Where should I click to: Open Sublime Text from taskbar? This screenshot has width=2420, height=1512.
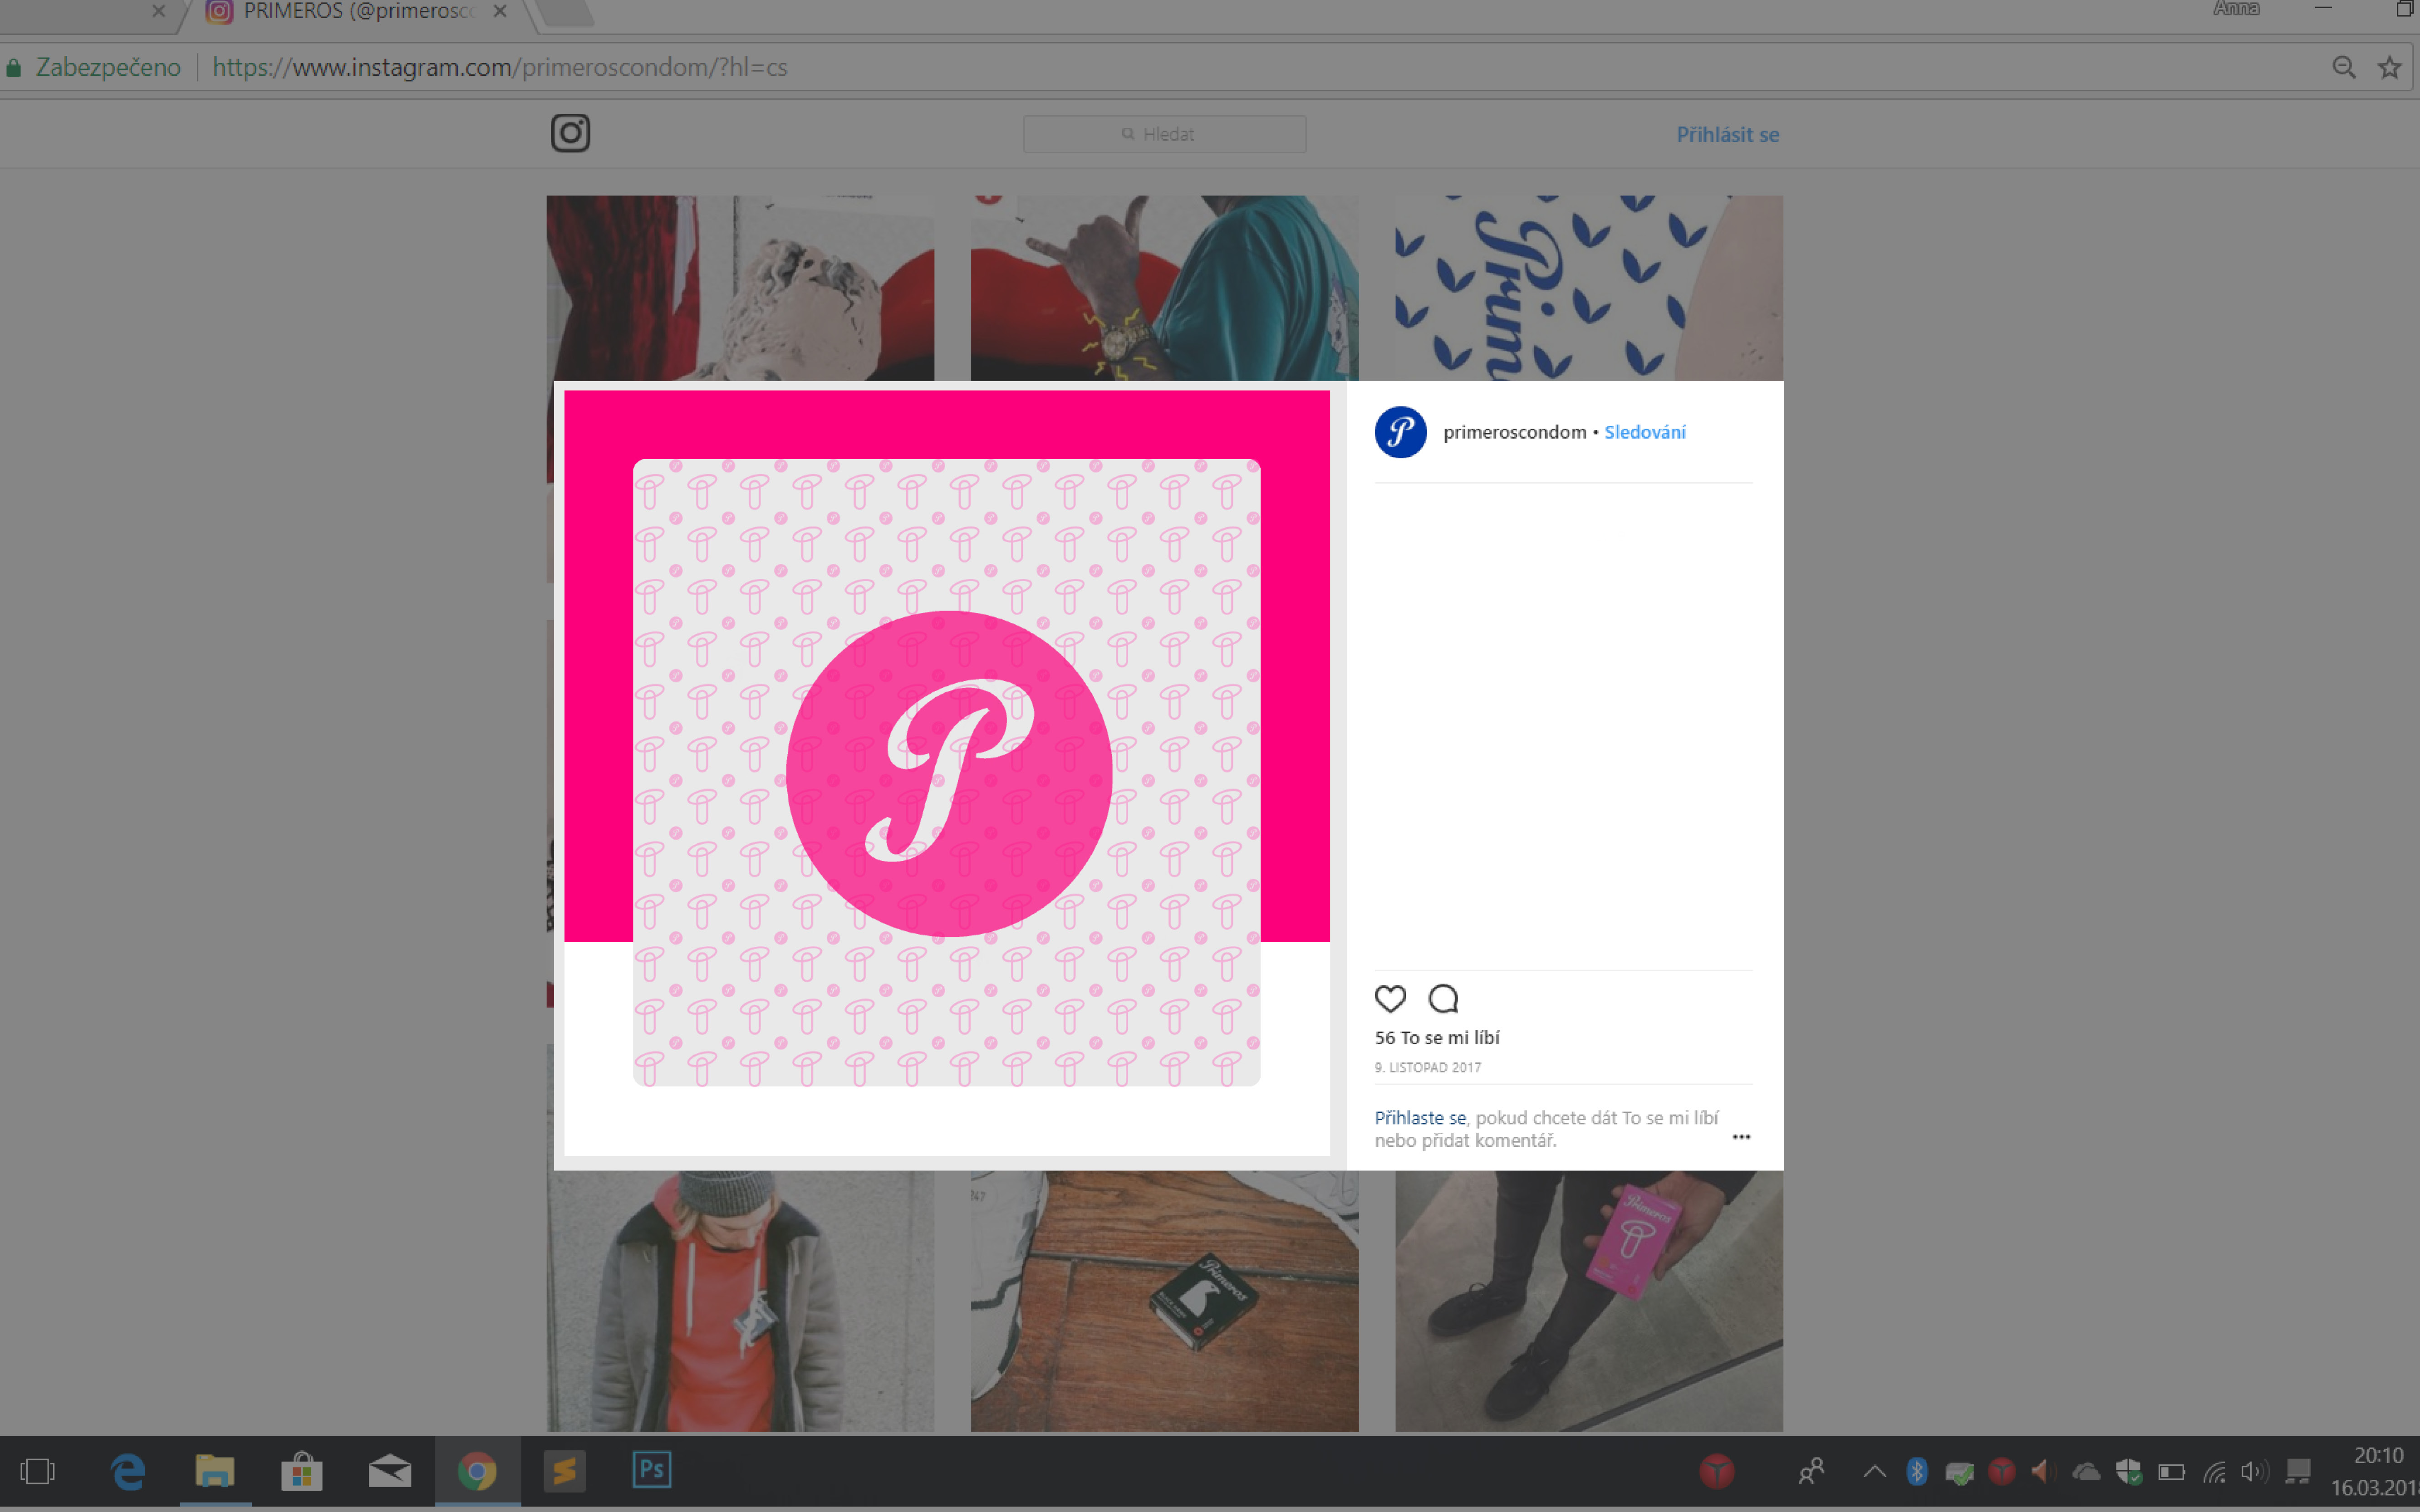[x=564, y=1471]
